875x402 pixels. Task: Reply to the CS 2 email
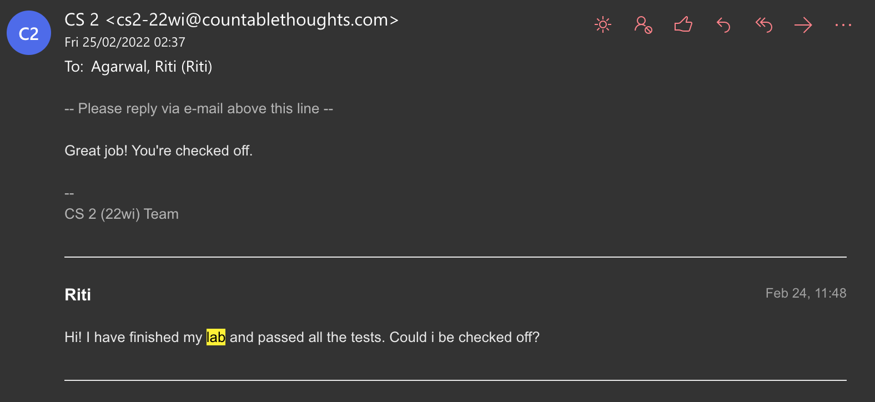click(723, 25)
